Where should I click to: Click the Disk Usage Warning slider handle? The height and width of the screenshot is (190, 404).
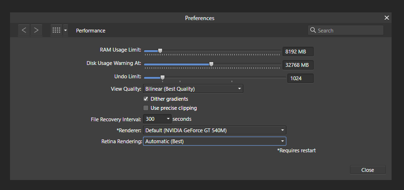[x=211, y=64]
